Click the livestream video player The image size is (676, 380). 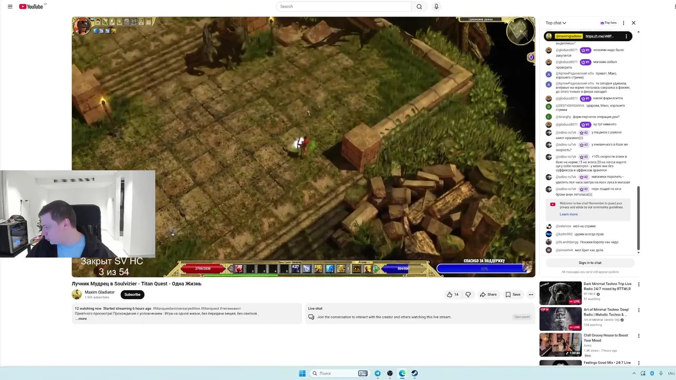coord(303,147)
